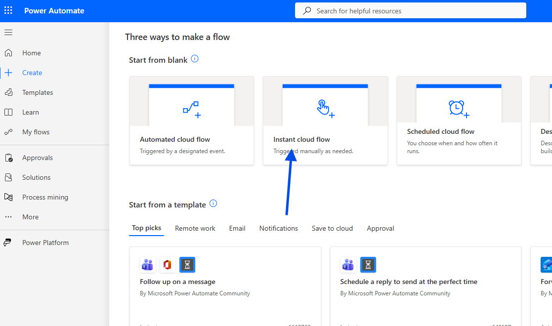Image resolution: width=552 pixels, height=326 pixels.
Task: Click the Approvals icon in sidebar
Action: click(8, 158)
